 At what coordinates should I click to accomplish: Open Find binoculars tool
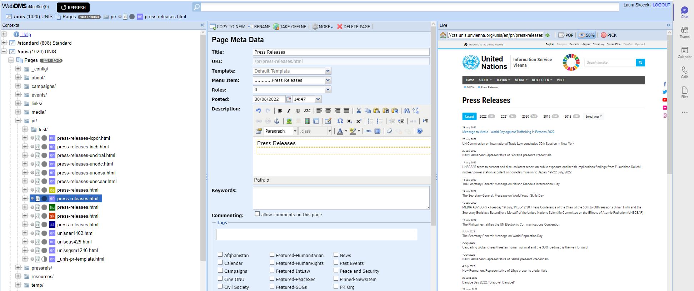click(407, 111)
